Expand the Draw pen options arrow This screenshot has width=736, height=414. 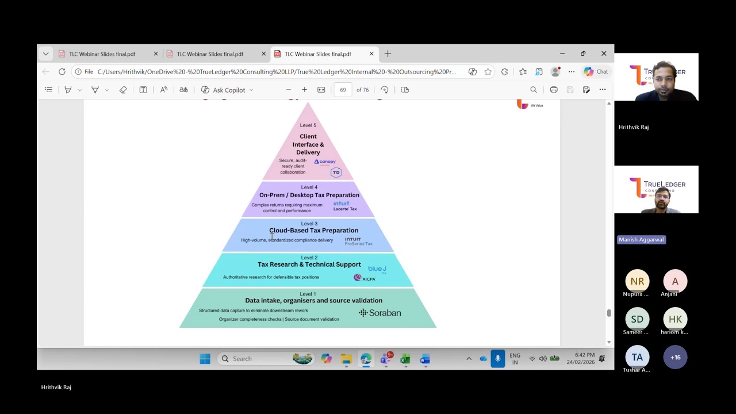[106, 90]
